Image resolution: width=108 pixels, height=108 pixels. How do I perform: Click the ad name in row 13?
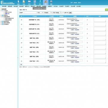coord(34,47)
